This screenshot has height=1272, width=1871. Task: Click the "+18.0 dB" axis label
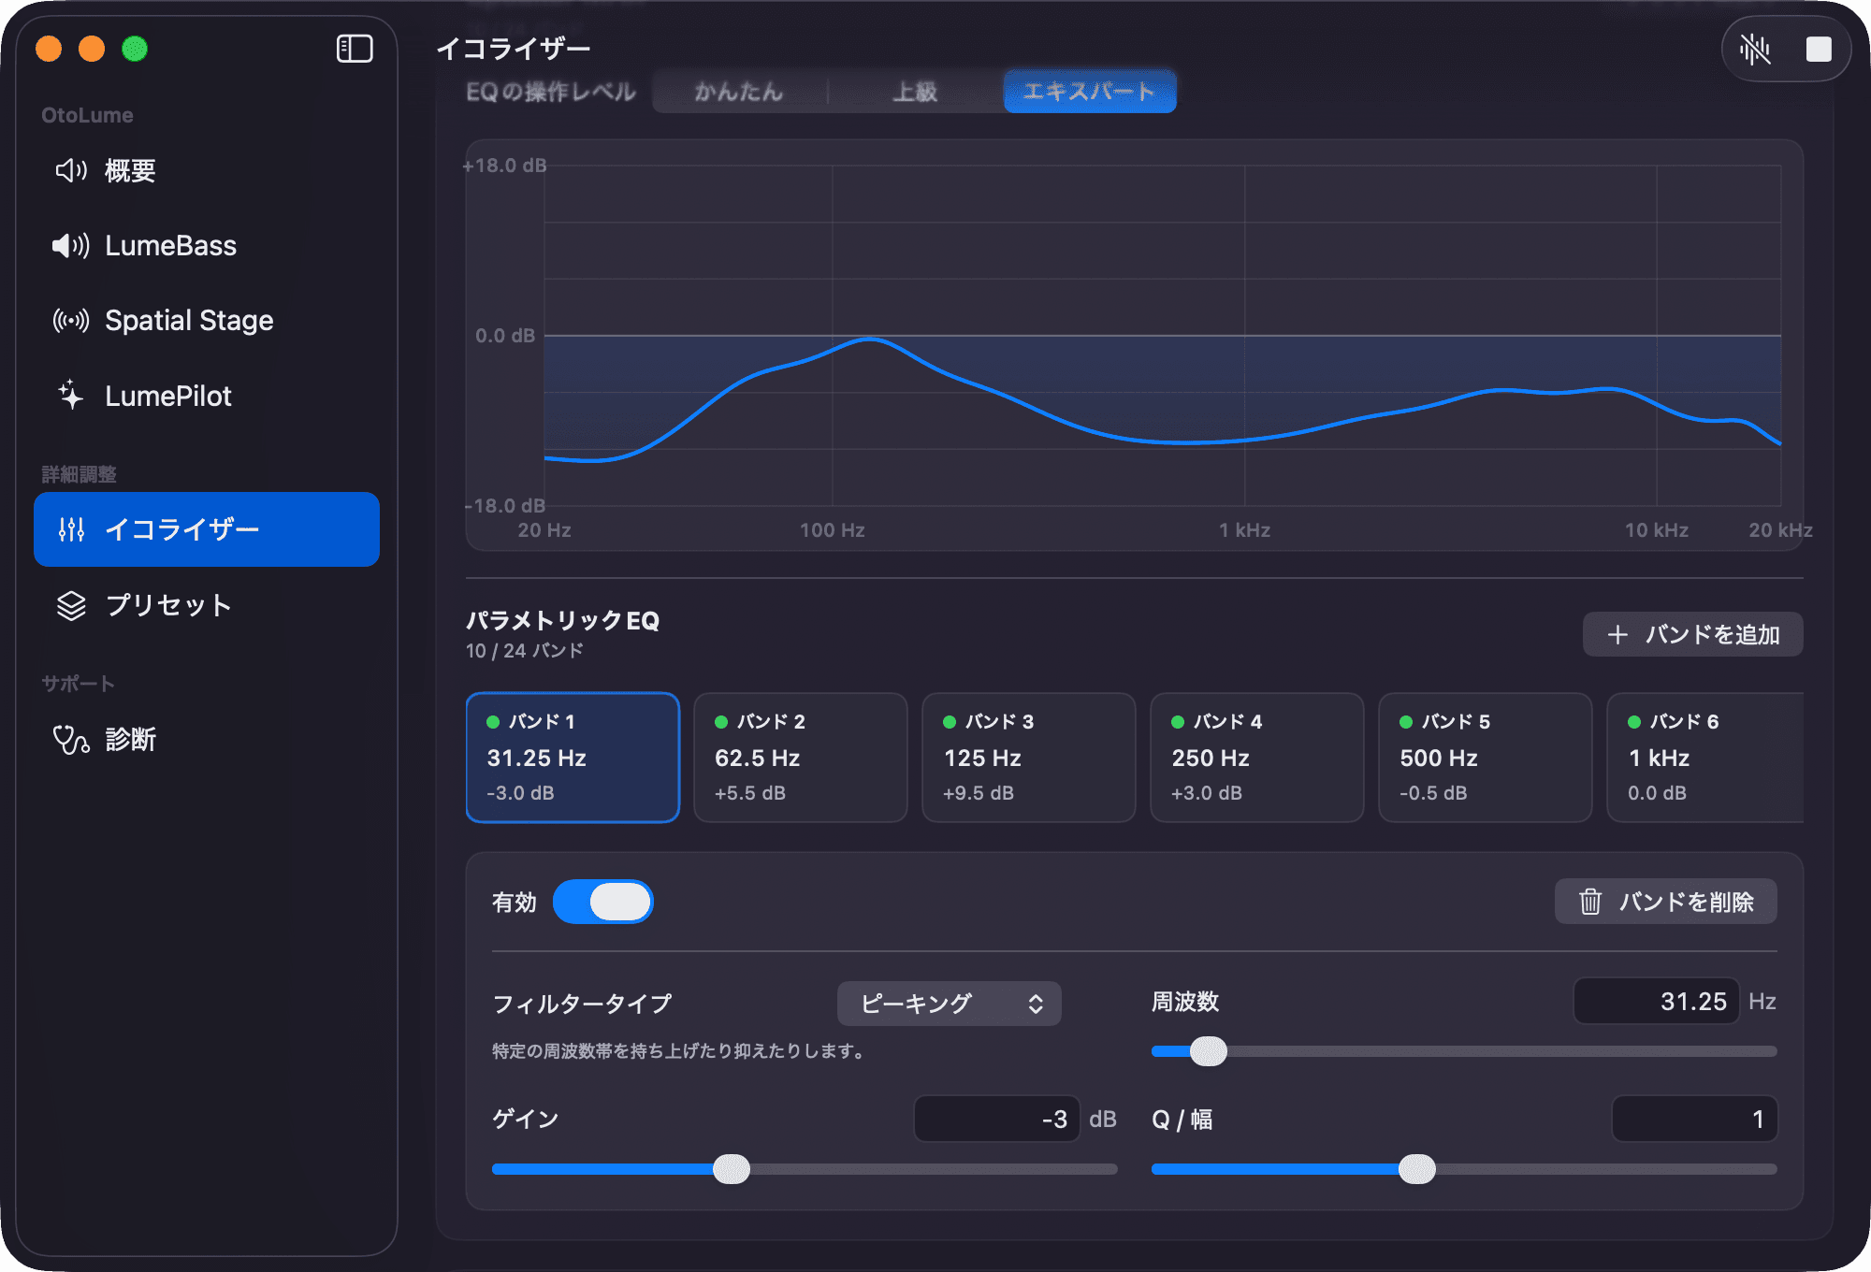505,166
